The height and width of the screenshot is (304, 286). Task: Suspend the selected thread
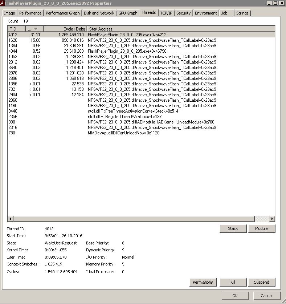coord(262,282)
